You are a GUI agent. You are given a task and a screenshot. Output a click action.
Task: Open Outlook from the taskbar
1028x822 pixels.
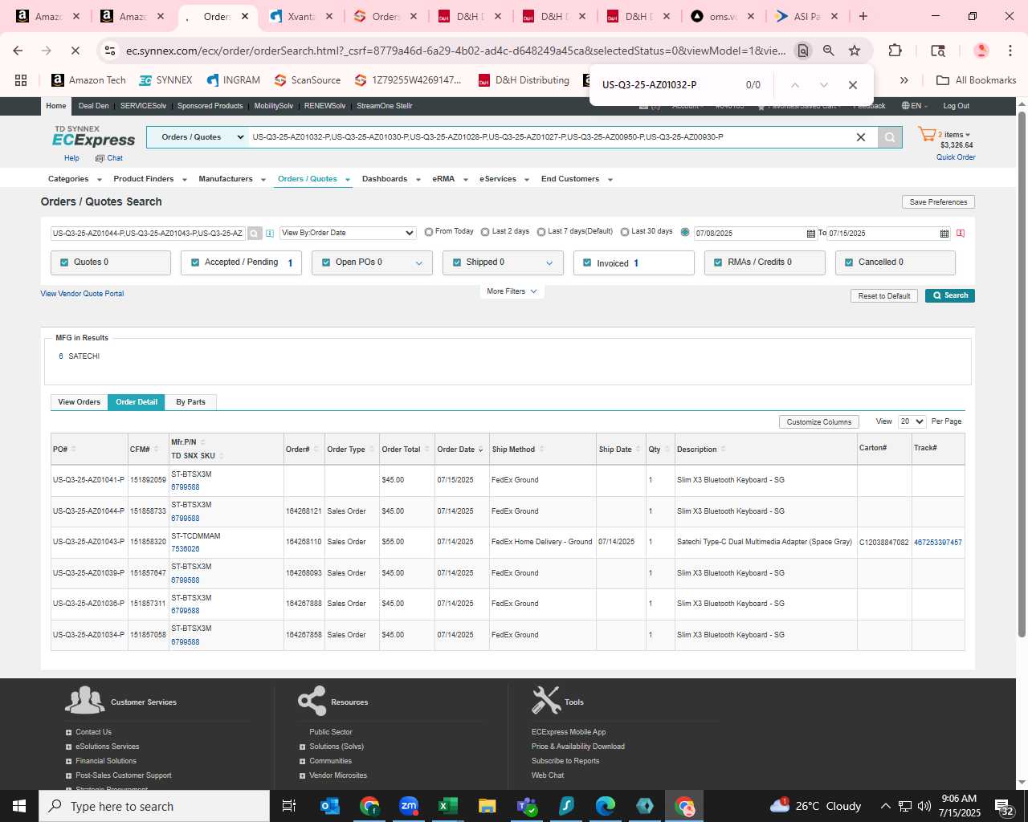pos(330,806)
